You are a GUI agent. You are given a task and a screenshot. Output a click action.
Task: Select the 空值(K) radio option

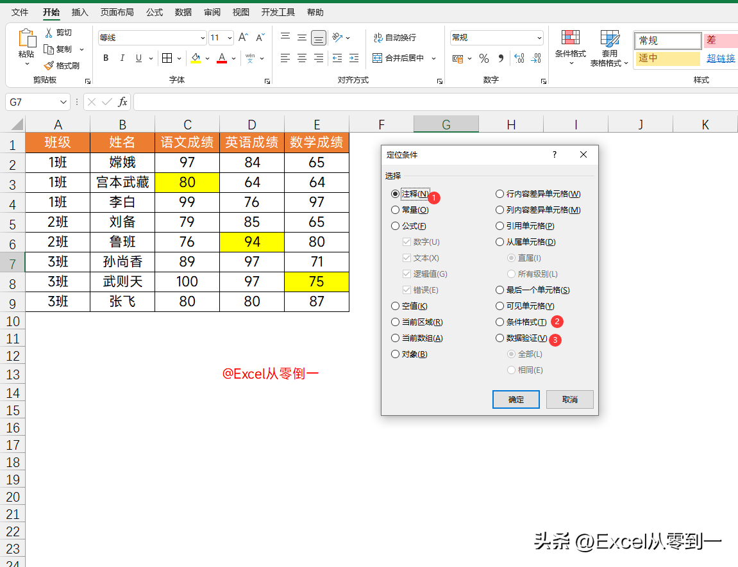[396, 306]
